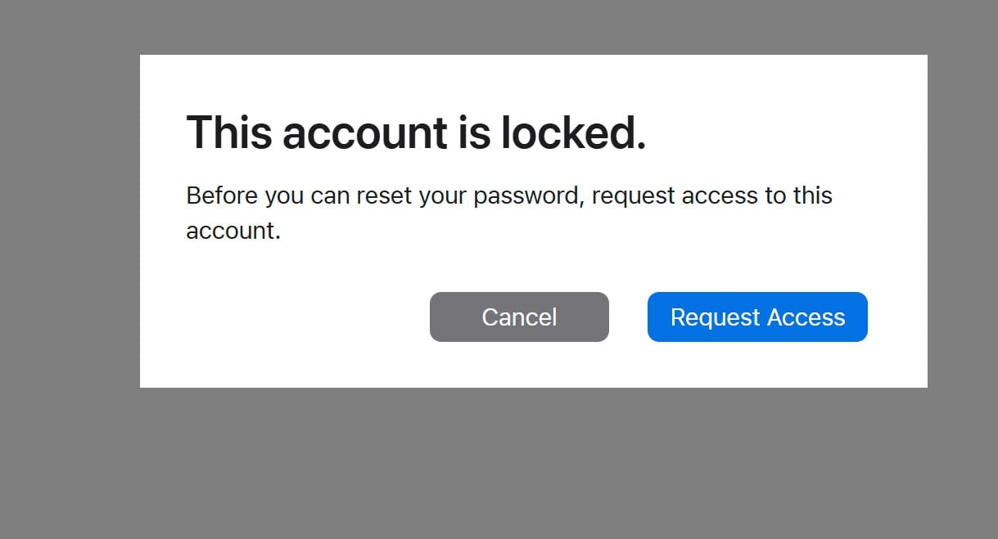Click the word "locked." in the heading

click(x=573, y=133)
